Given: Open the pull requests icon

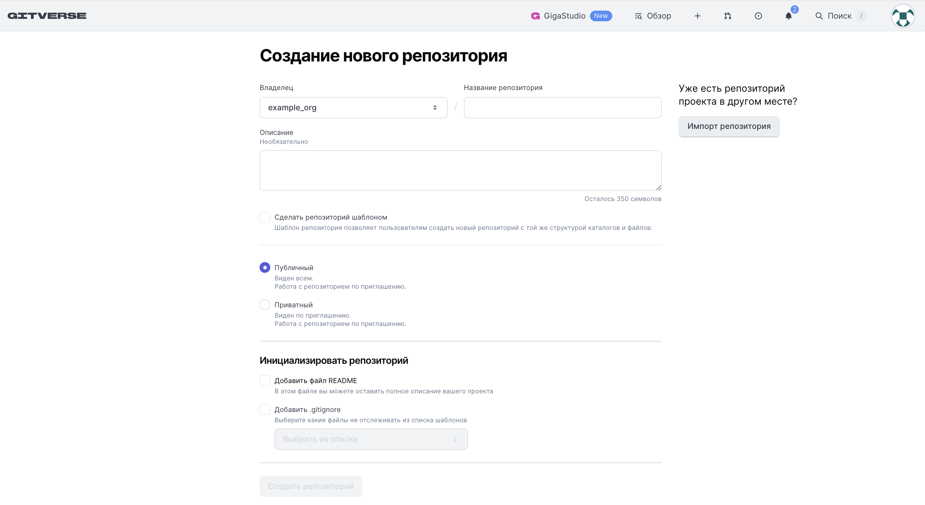Looking at the screenshot, I should (x=728, y=16).
